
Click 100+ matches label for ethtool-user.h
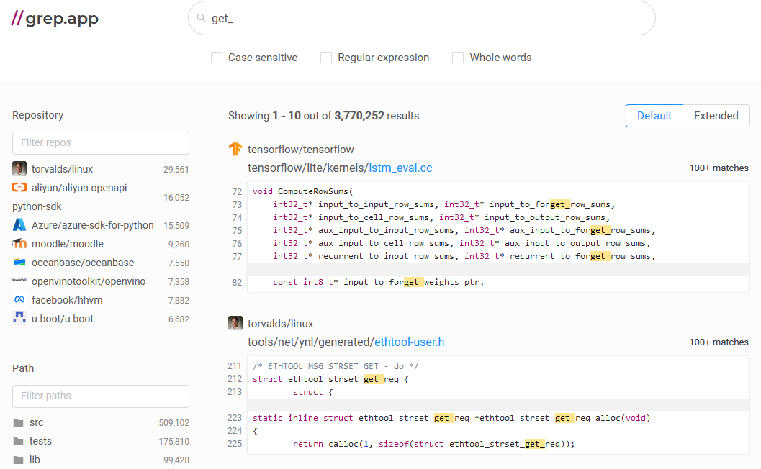719,342
